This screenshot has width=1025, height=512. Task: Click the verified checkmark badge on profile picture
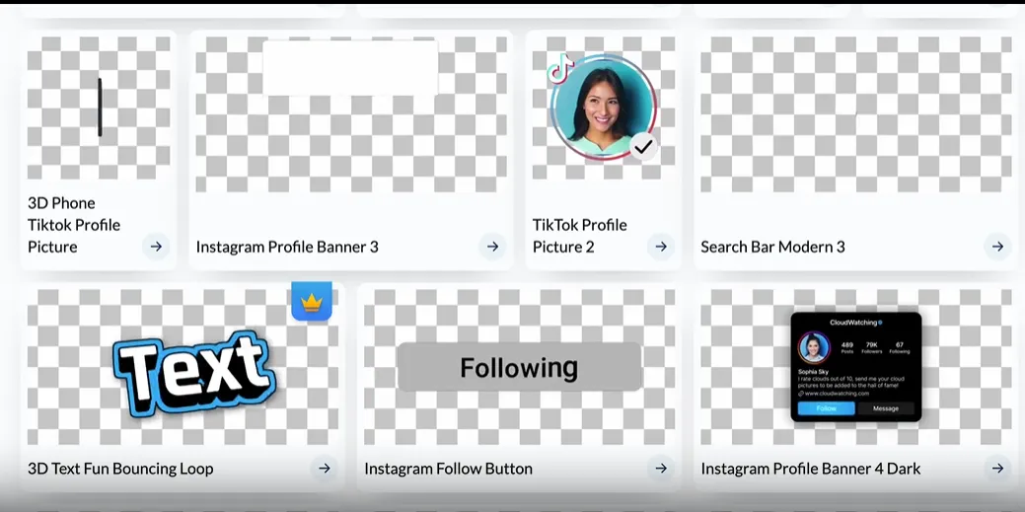[643, 147]
